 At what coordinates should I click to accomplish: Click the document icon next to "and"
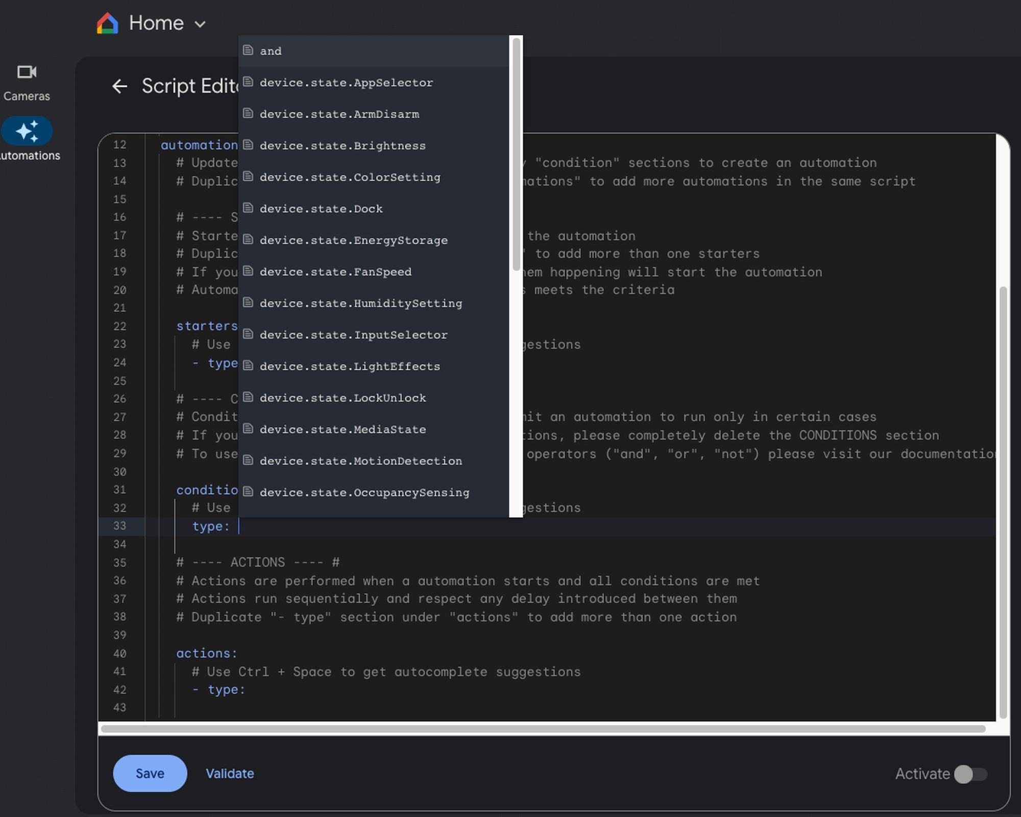pos(249,50)
